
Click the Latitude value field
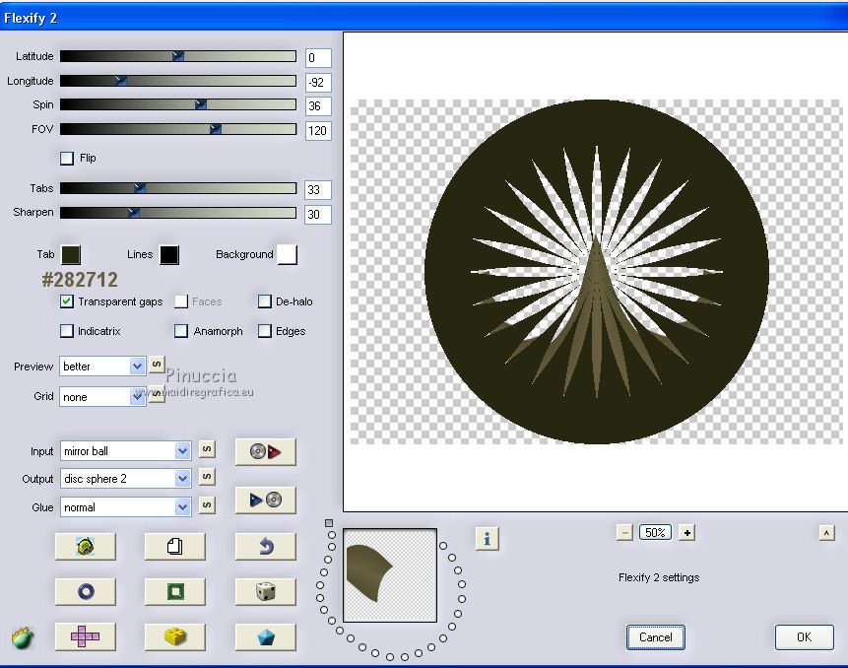318,58
